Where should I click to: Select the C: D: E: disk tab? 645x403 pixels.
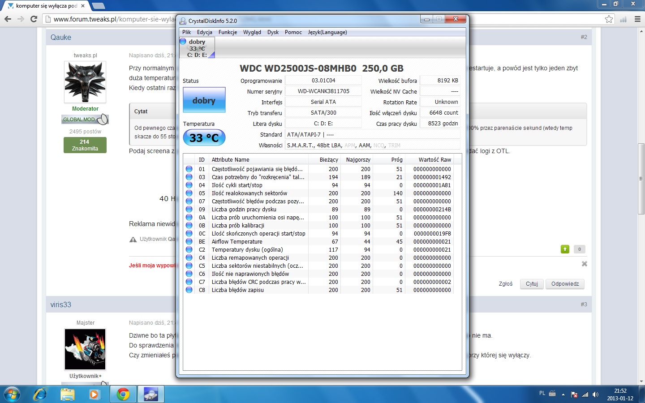click(x=197, y=48)
